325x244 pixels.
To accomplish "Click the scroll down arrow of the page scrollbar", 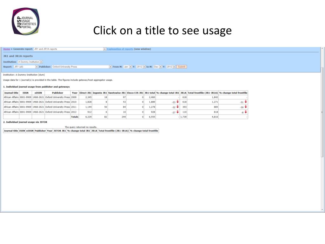I will point(322,210).
